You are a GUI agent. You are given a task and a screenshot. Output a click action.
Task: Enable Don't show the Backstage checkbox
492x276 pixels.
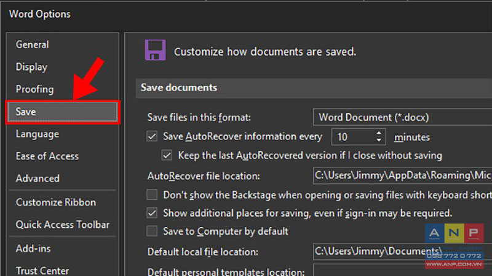[152, 194]
